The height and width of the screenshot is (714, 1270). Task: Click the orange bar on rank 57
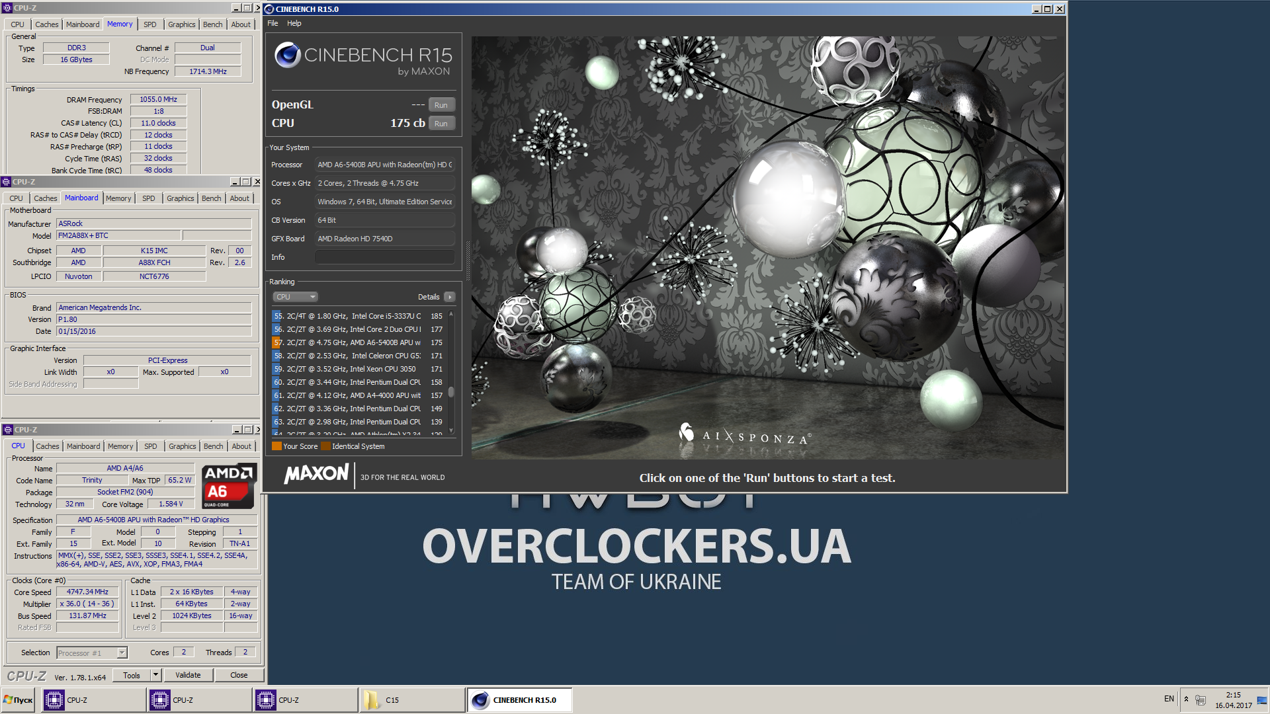tap(276, 342)
